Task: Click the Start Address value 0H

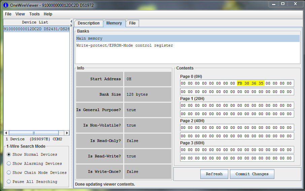Action: click(x=148, y=79)
